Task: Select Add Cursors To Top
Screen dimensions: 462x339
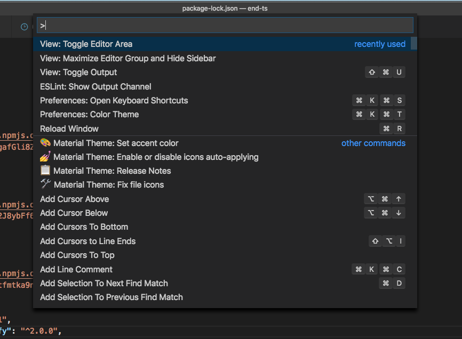Action: click(225, 255)
